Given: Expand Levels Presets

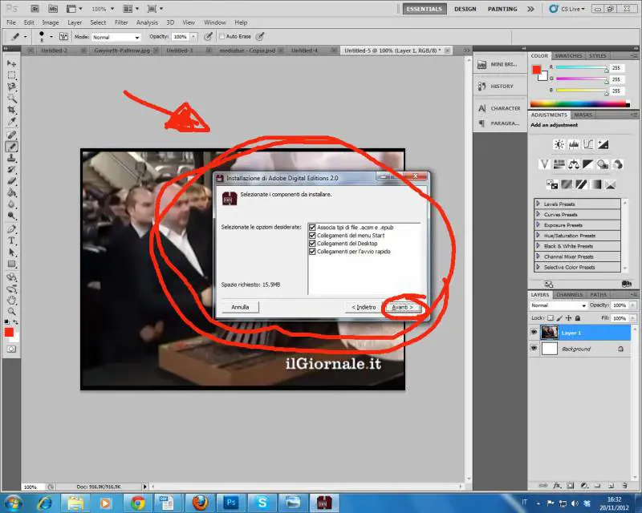Looking at the screenshot, I should [x=538, y=204].
